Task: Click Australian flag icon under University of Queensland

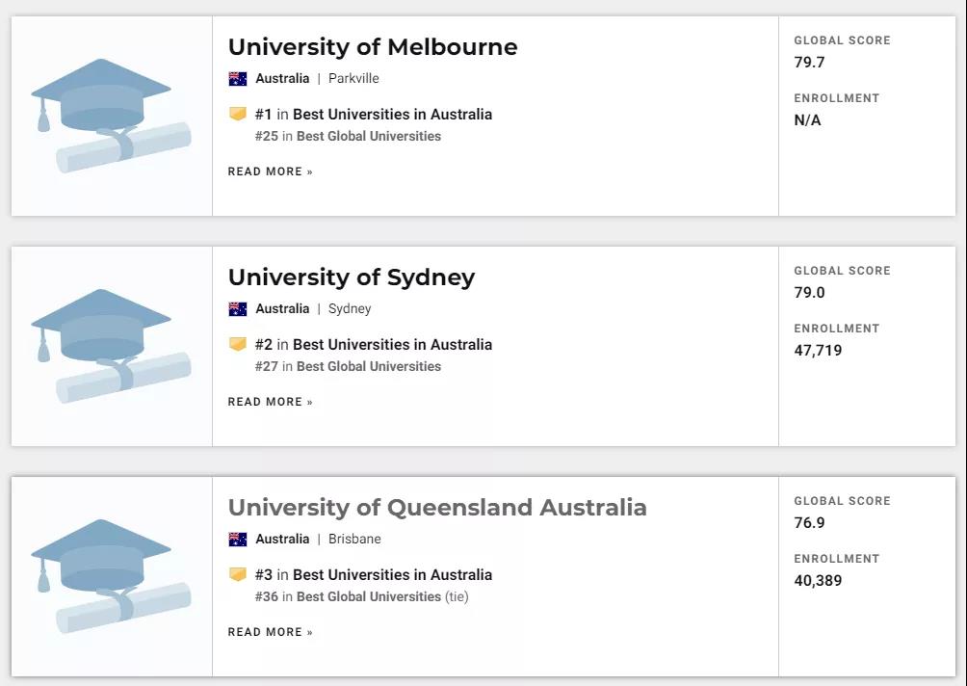Action: click(x=238, y=539)
